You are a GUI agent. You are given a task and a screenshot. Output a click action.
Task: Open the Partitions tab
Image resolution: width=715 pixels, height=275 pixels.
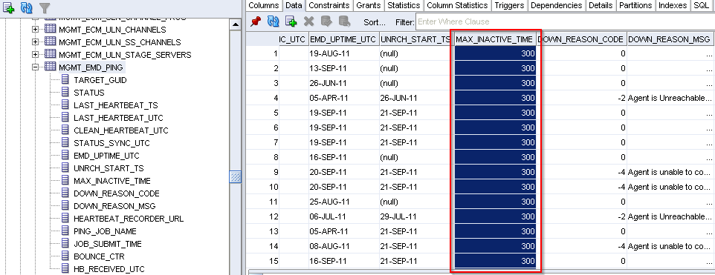pyautogui.click(x=635, y=5)
